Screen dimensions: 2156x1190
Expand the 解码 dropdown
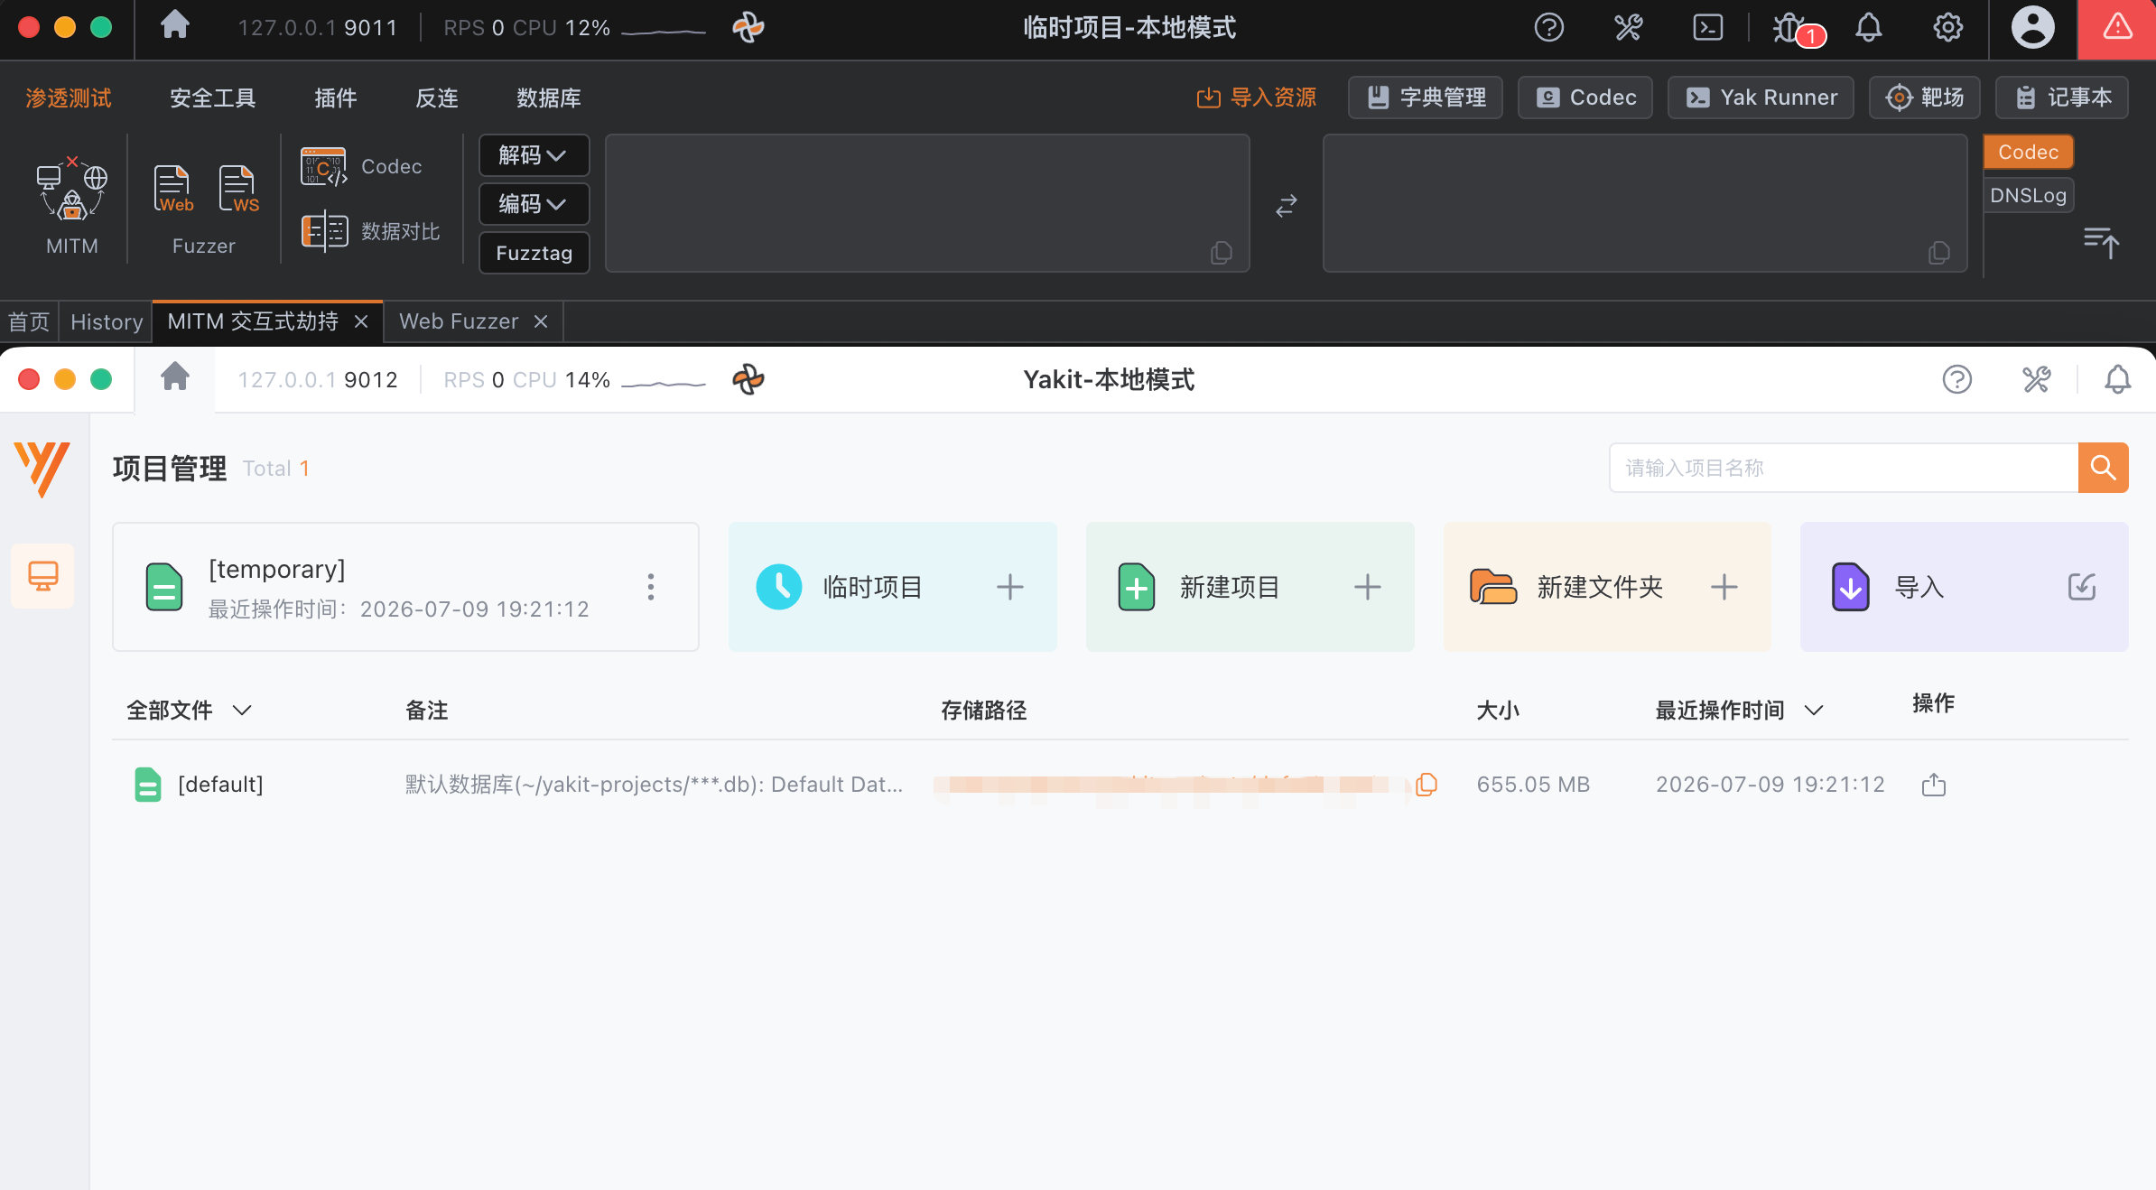(x=534, y=155)
